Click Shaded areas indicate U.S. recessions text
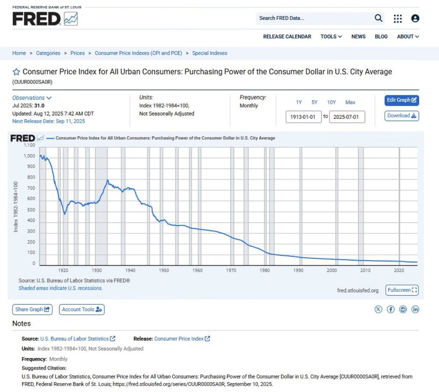439x392 pixels. (x=61, y=288)
